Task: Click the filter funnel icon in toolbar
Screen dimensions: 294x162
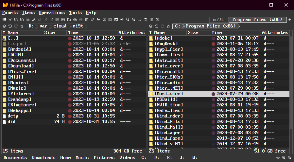Action: pyautogui.click(x=10, y=20)
